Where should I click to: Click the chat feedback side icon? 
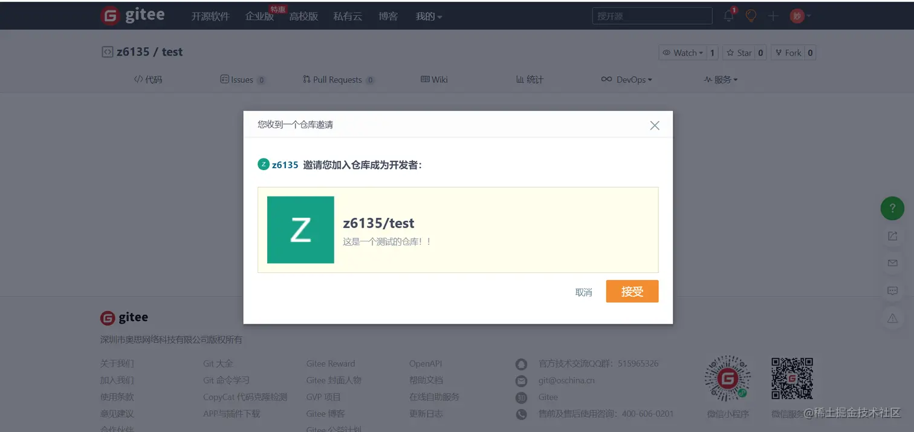coord(892,291)
